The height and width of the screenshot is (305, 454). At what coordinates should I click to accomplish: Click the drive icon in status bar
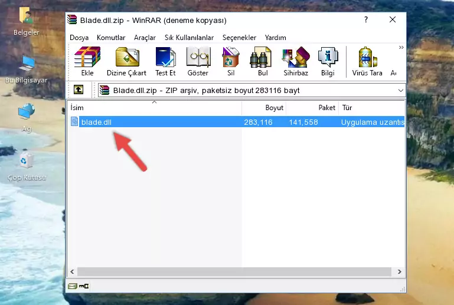(x=73, y=286)
